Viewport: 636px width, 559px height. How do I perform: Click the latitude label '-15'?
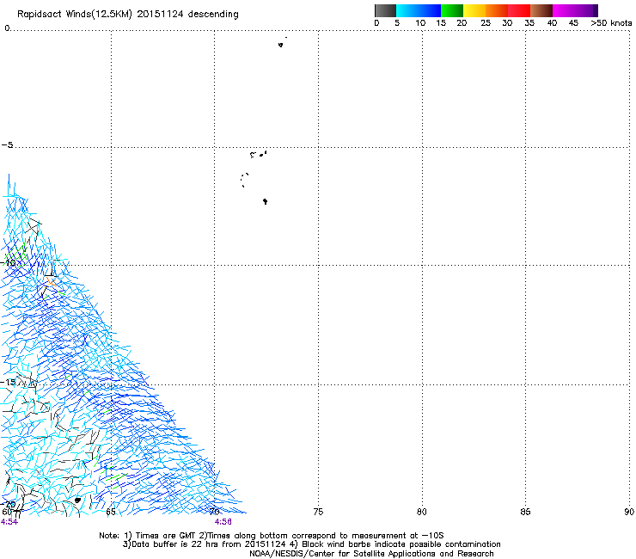[9, 382]
